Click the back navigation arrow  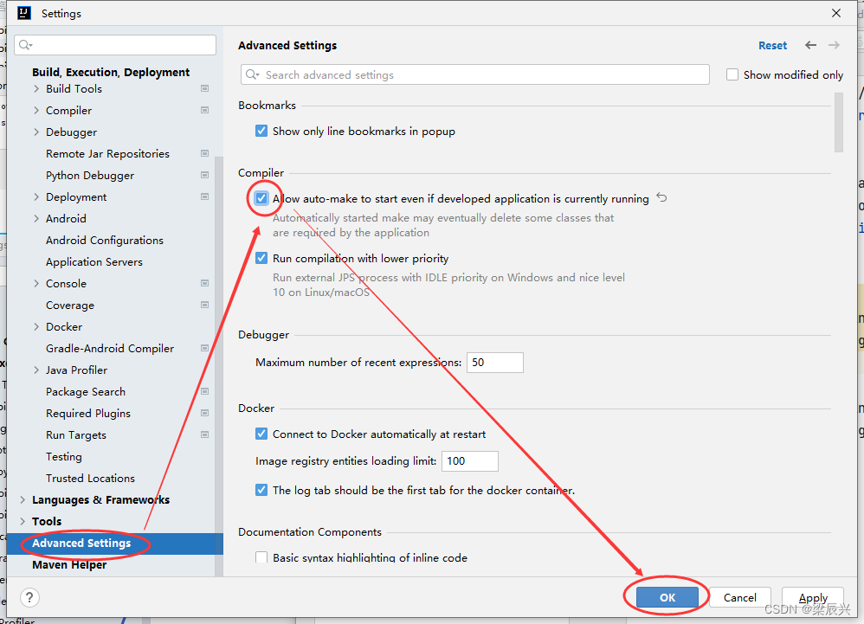click(x=810, y=45)
